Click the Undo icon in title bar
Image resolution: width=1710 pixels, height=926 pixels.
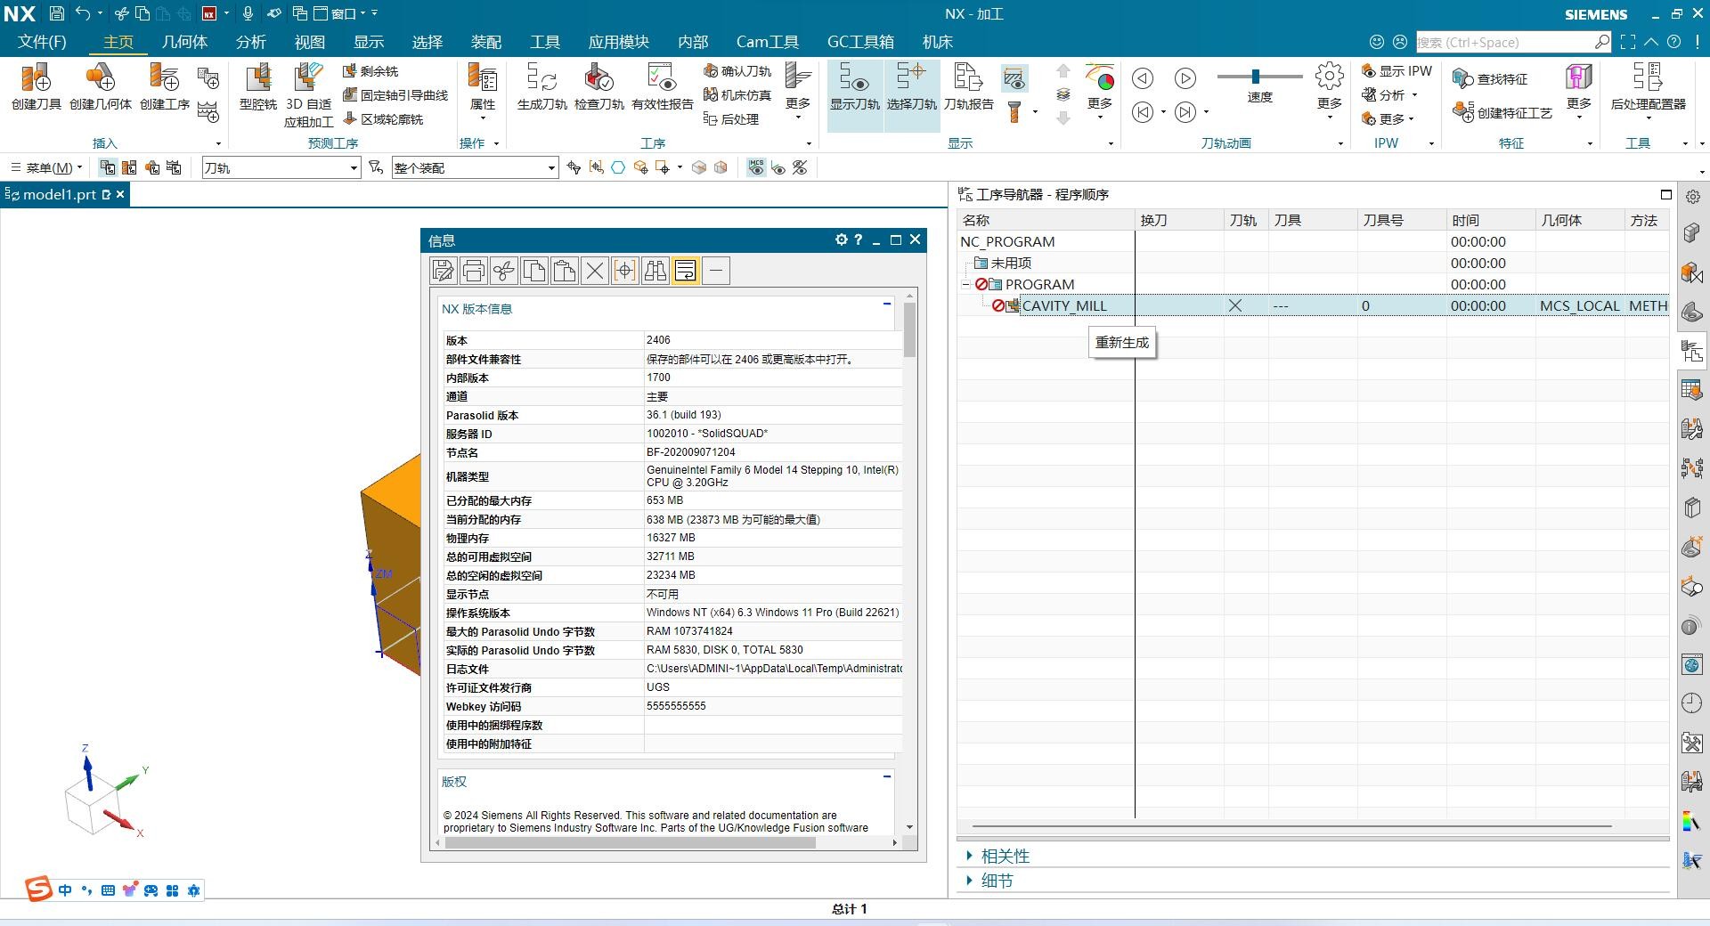coord(82,13)
